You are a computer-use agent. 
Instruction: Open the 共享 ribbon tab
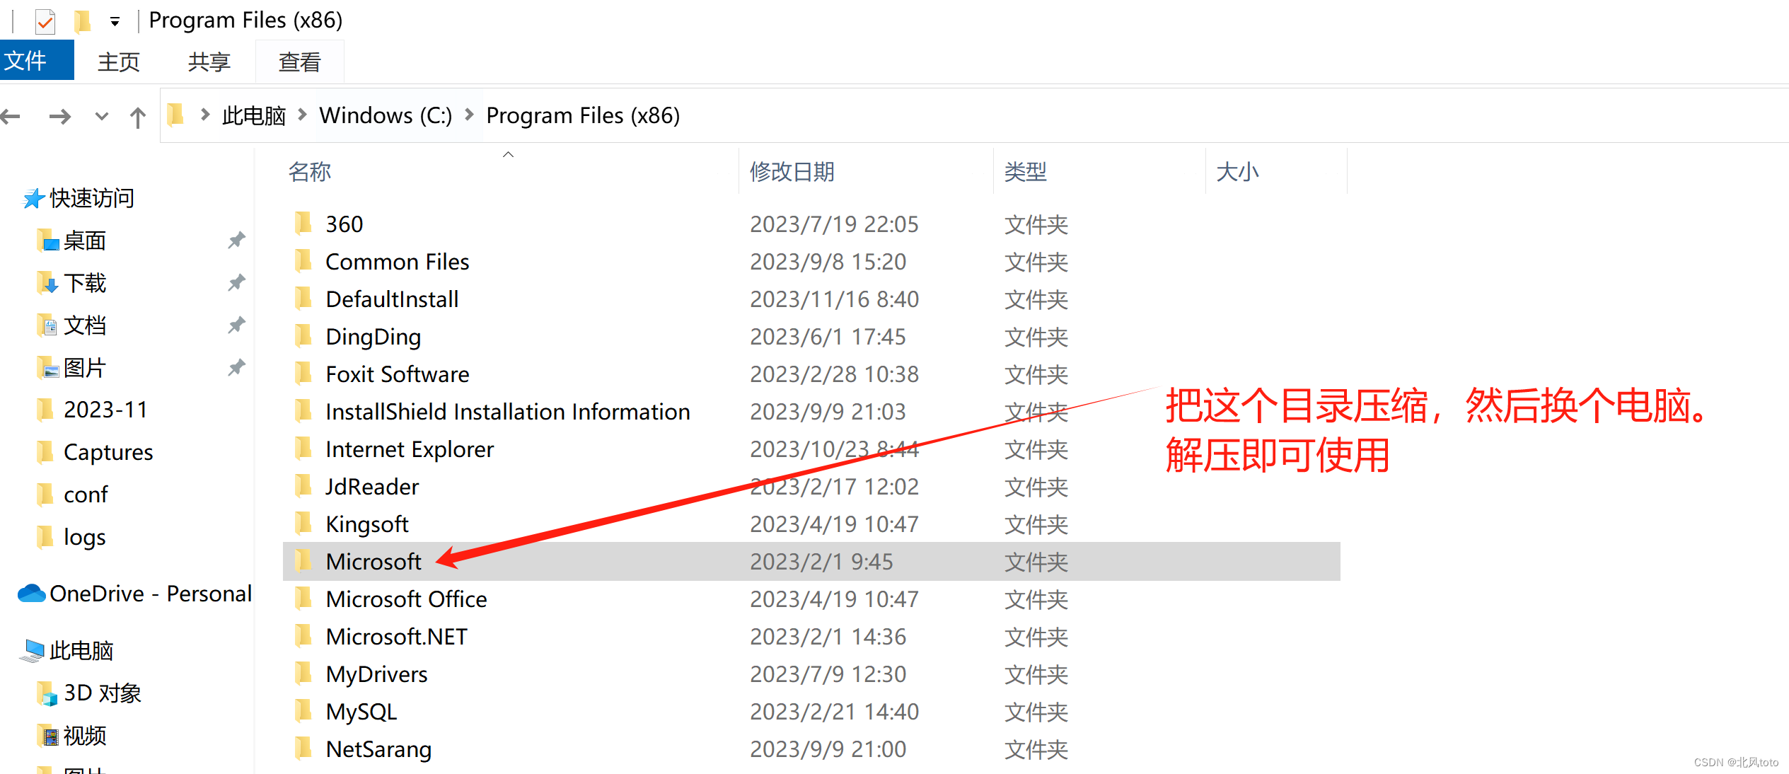[209, 62]
